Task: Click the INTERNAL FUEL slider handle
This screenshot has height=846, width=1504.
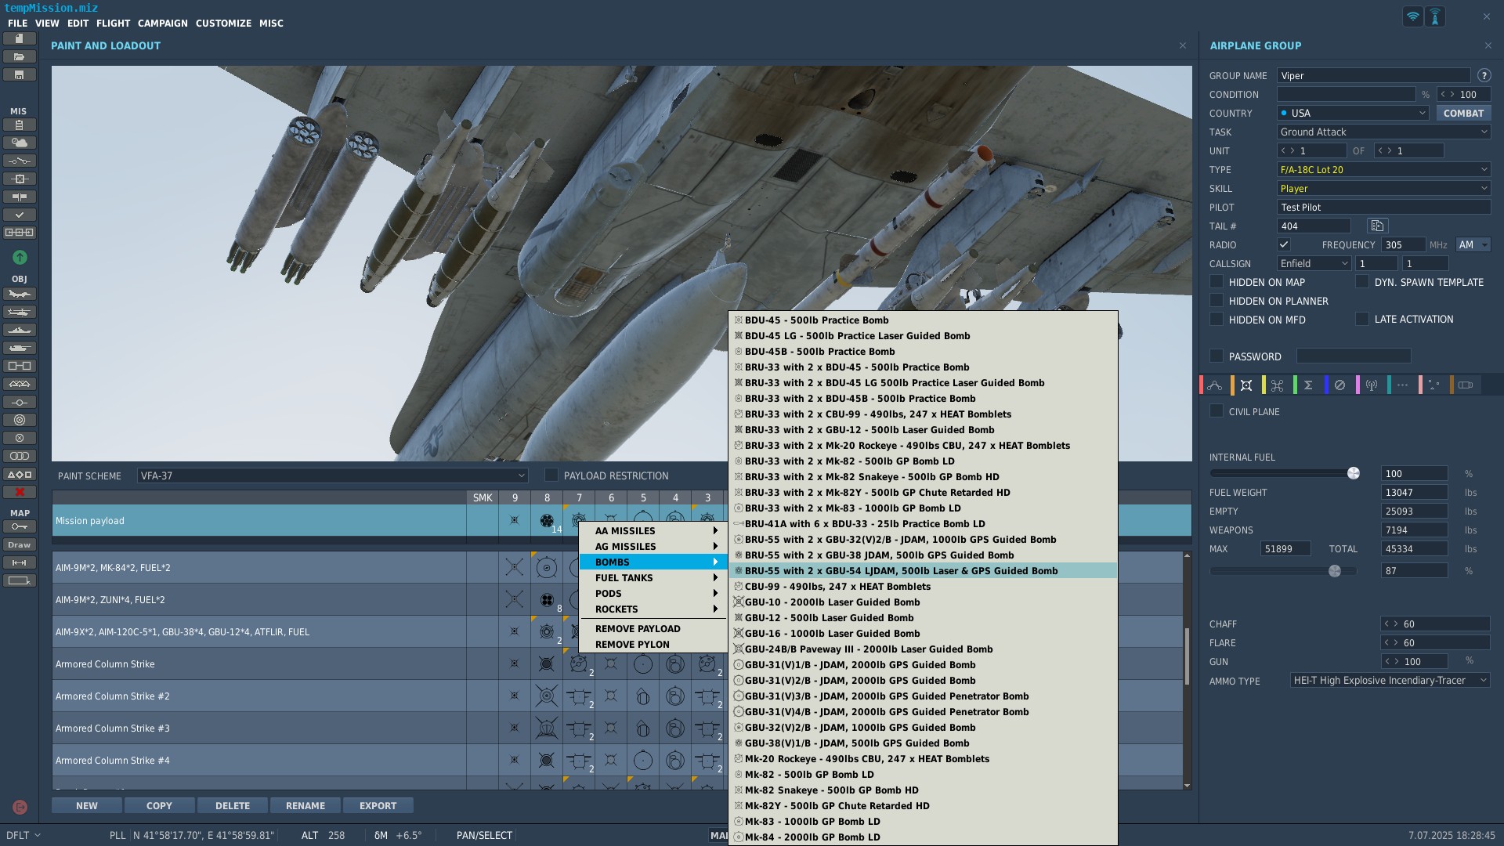Action: point(1354,473)
